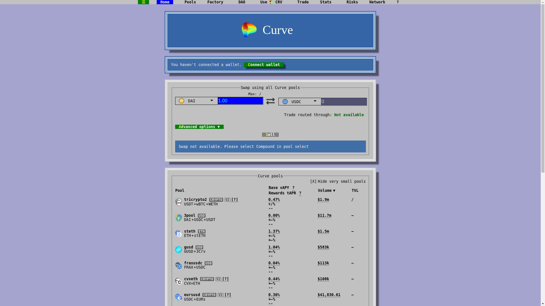Open the USDC currency dropdown
This screenshot has height=306, width=545.
(x=300, y=101)
